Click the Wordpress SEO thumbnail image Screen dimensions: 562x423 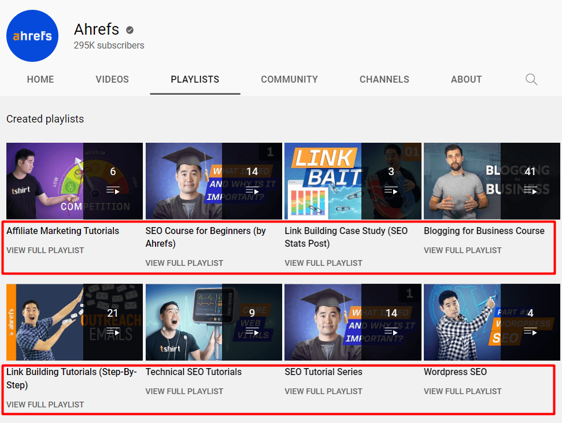point(491,322)
